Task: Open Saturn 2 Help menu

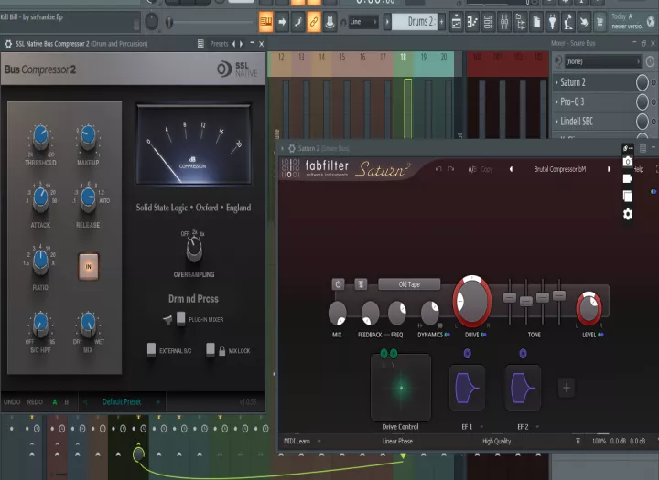Action: tap(639, 169)
